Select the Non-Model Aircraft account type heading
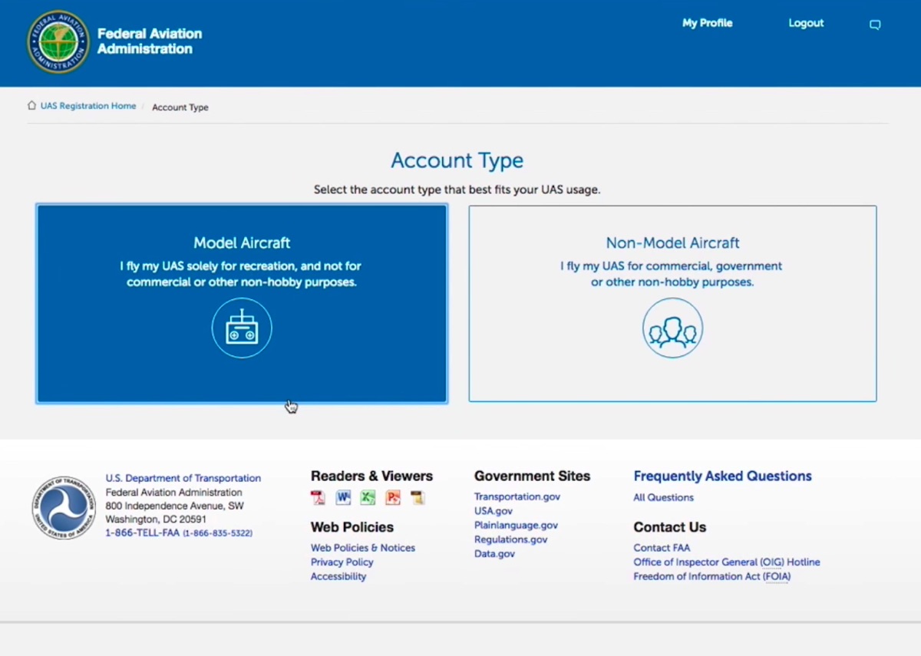This screenshot has width=921, height=656. 673,243
